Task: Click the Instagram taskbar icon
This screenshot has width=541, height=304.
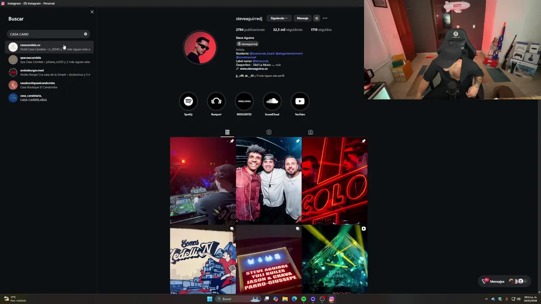Action: [331, 299]
